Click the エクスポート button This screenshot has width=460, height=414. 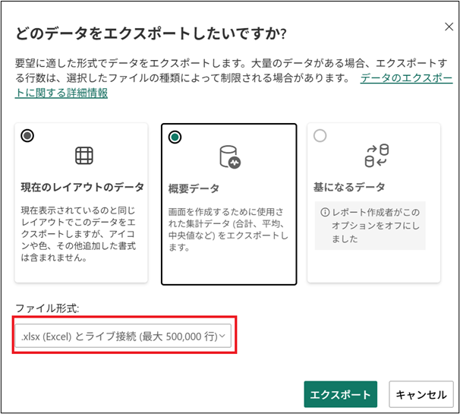point(340,394)
